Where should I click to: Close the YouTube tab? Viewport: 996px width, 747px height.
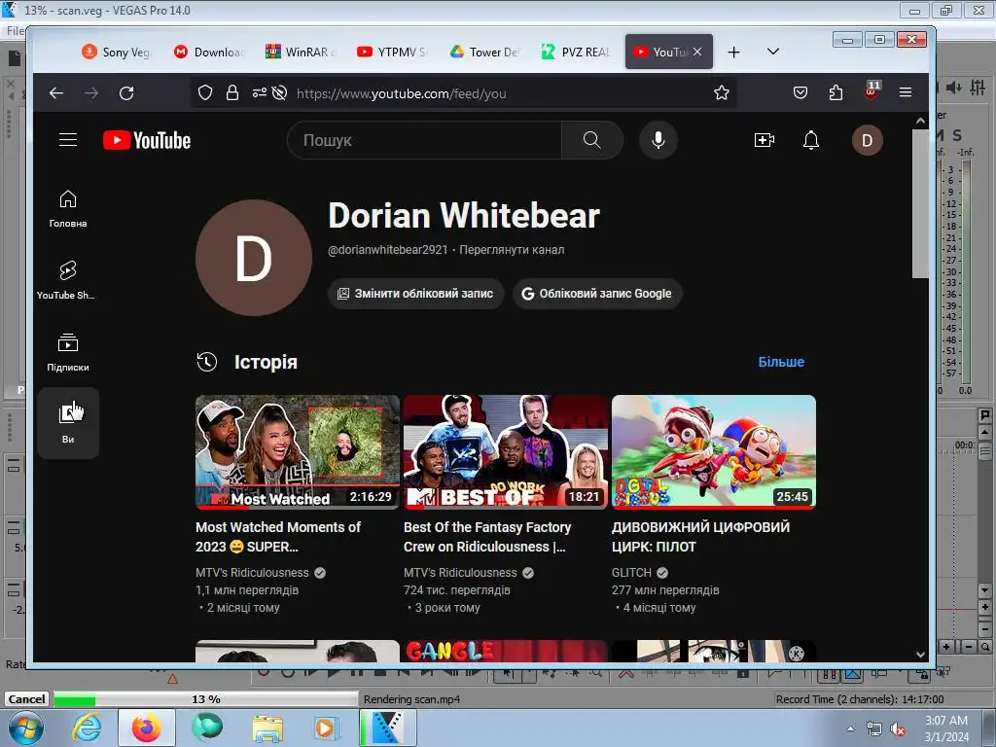(697, 53)
